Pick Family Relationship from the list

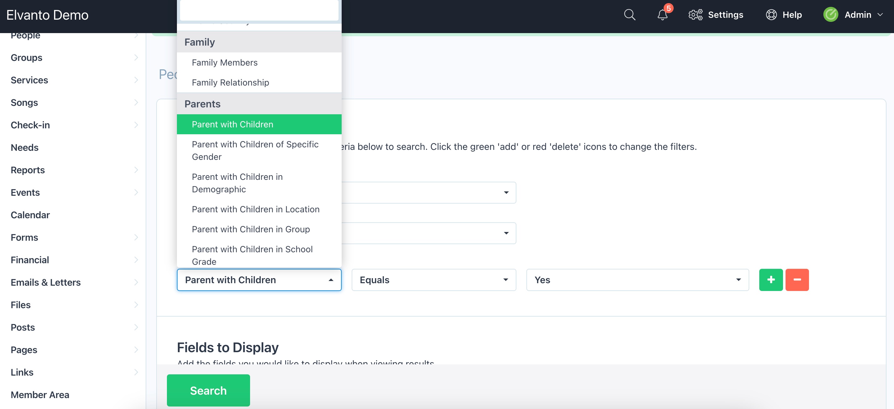[230, 82]
